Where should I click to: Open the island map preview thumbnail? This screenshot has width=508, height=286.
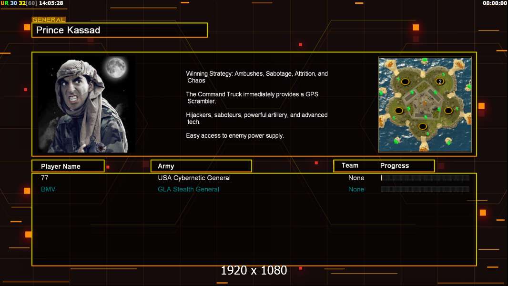tap(425, 104)
